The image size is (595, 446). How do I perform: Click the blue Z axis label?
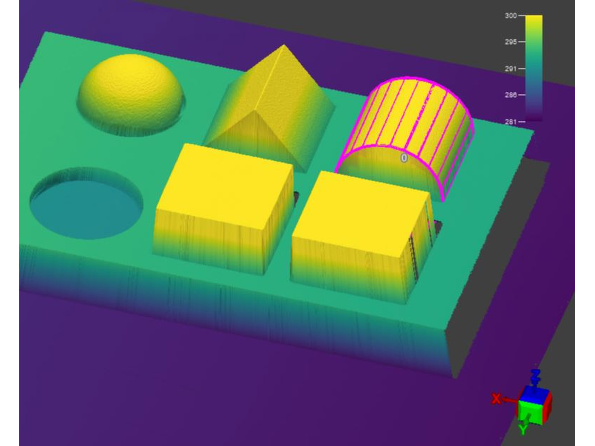[535, 375]
